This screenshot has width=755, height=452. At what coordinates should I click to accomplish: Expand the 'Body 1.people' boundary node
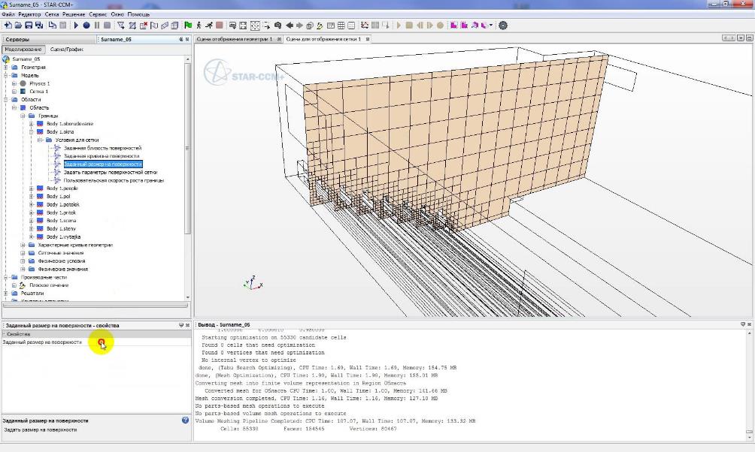point(32,188)
